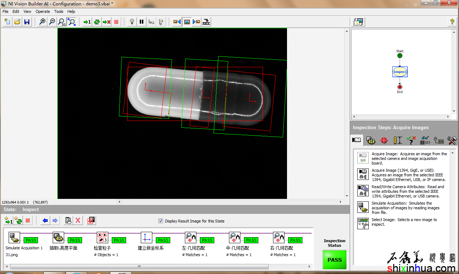Click the Simulate Acquisition icon in steps palette
459x274 pixels.
[x=363, y=207]
